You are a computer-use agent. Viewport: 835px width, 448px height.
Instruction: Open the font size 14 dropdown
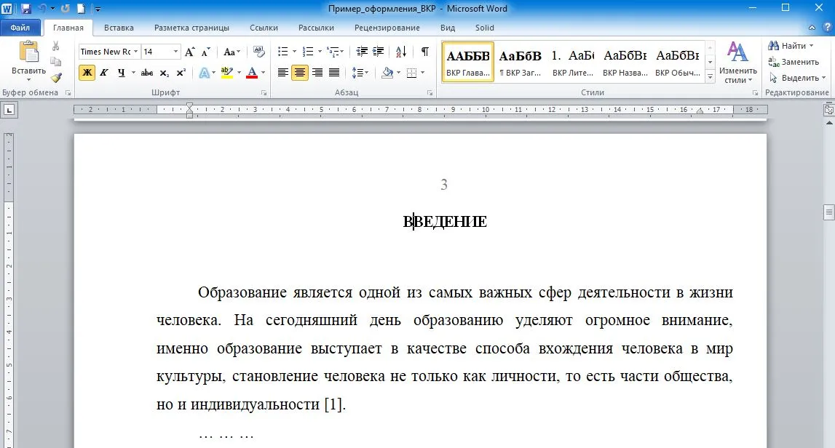click(175, 52)
